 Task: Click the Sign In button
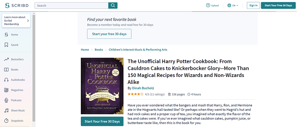click(x=253, y=5)
